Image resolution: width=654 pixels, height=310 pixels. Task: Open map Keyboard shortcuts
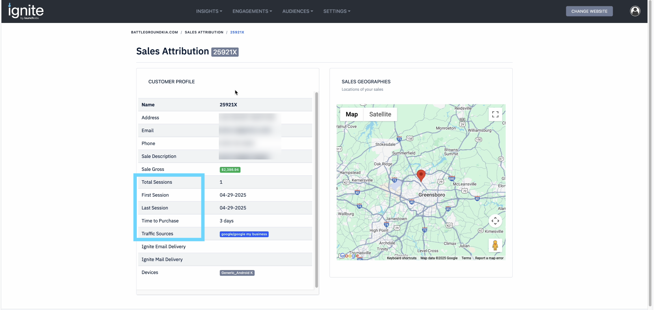401,258
